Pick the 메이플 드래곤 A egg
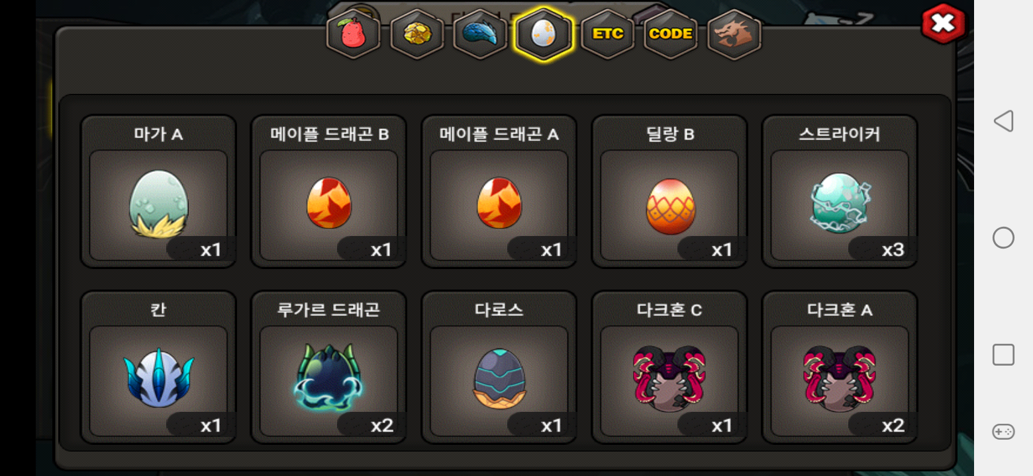Viewport: 1033px width, 476px height. 499,192
